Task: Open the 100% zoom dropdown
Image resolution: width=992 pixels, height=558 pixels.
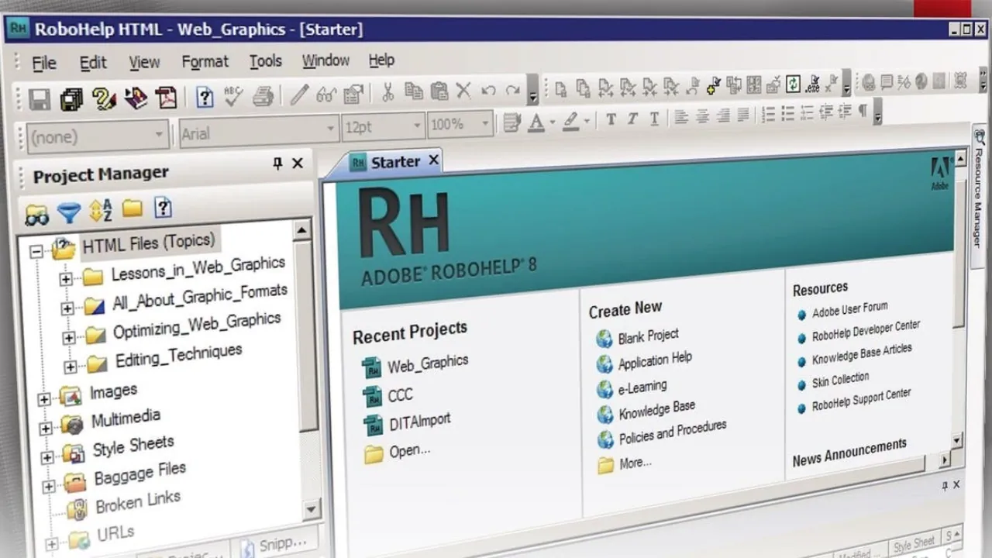Action: [x=486, y=122]
